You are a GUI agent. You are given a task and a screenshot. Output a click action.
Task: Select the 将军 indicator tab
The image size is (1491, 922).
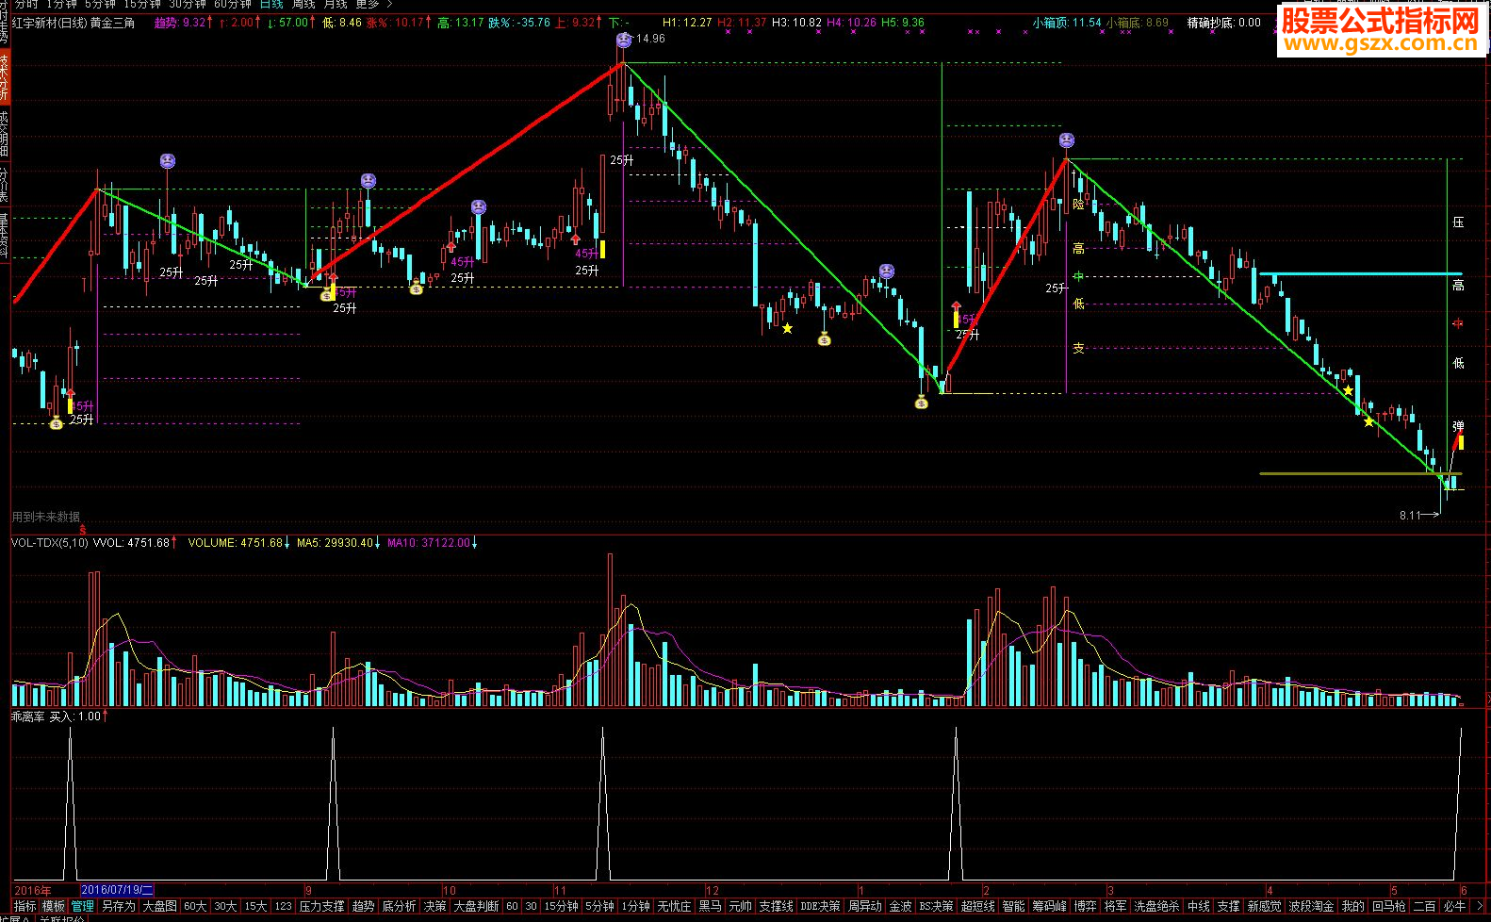click(x=1116, y=906)
